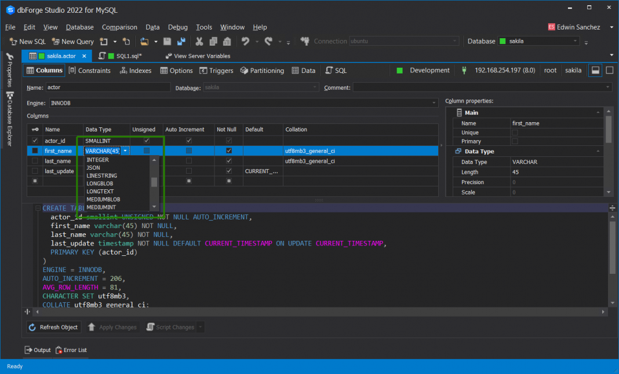
Task: Toggle Auto Increment checkbox for actor_id
Action: pos(189,141)
